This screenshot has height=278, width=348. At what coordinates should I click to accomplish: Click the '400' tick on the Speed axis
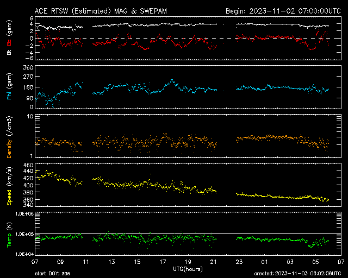pyautogui.click(x=28, y=185)
